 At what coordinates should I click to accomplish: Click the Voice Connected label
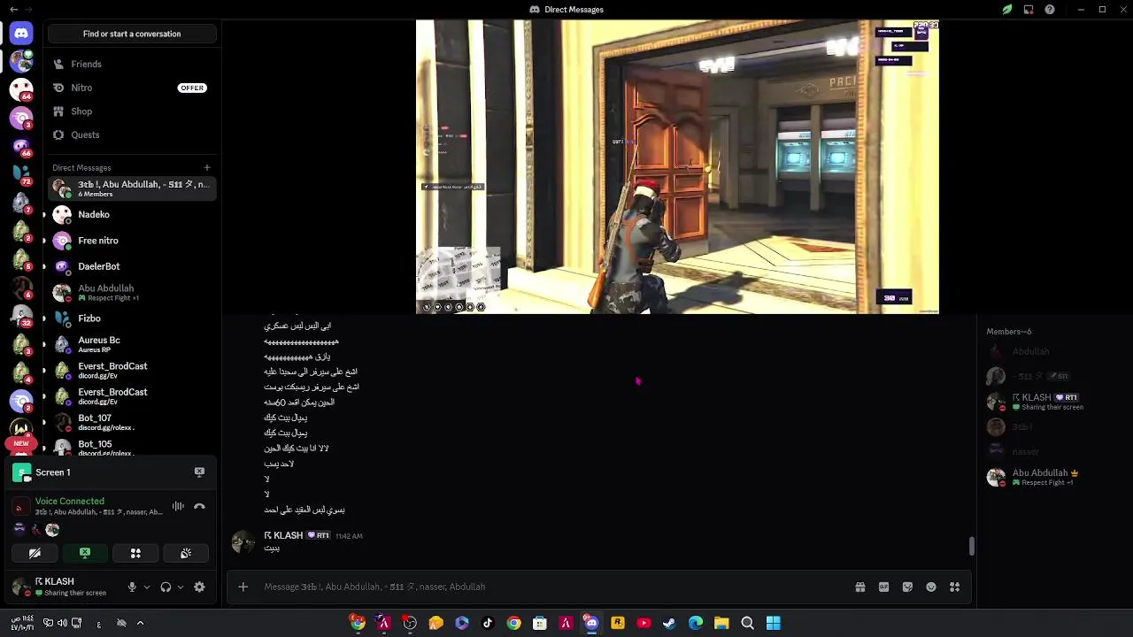click(x=70, y=501)
